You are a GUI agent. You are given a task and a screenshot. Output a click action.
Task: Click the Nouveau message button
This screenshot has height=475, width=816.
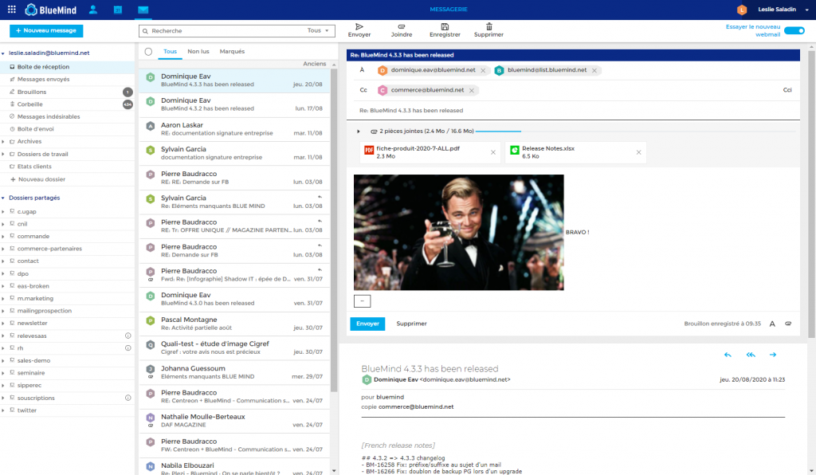[46, 30]
